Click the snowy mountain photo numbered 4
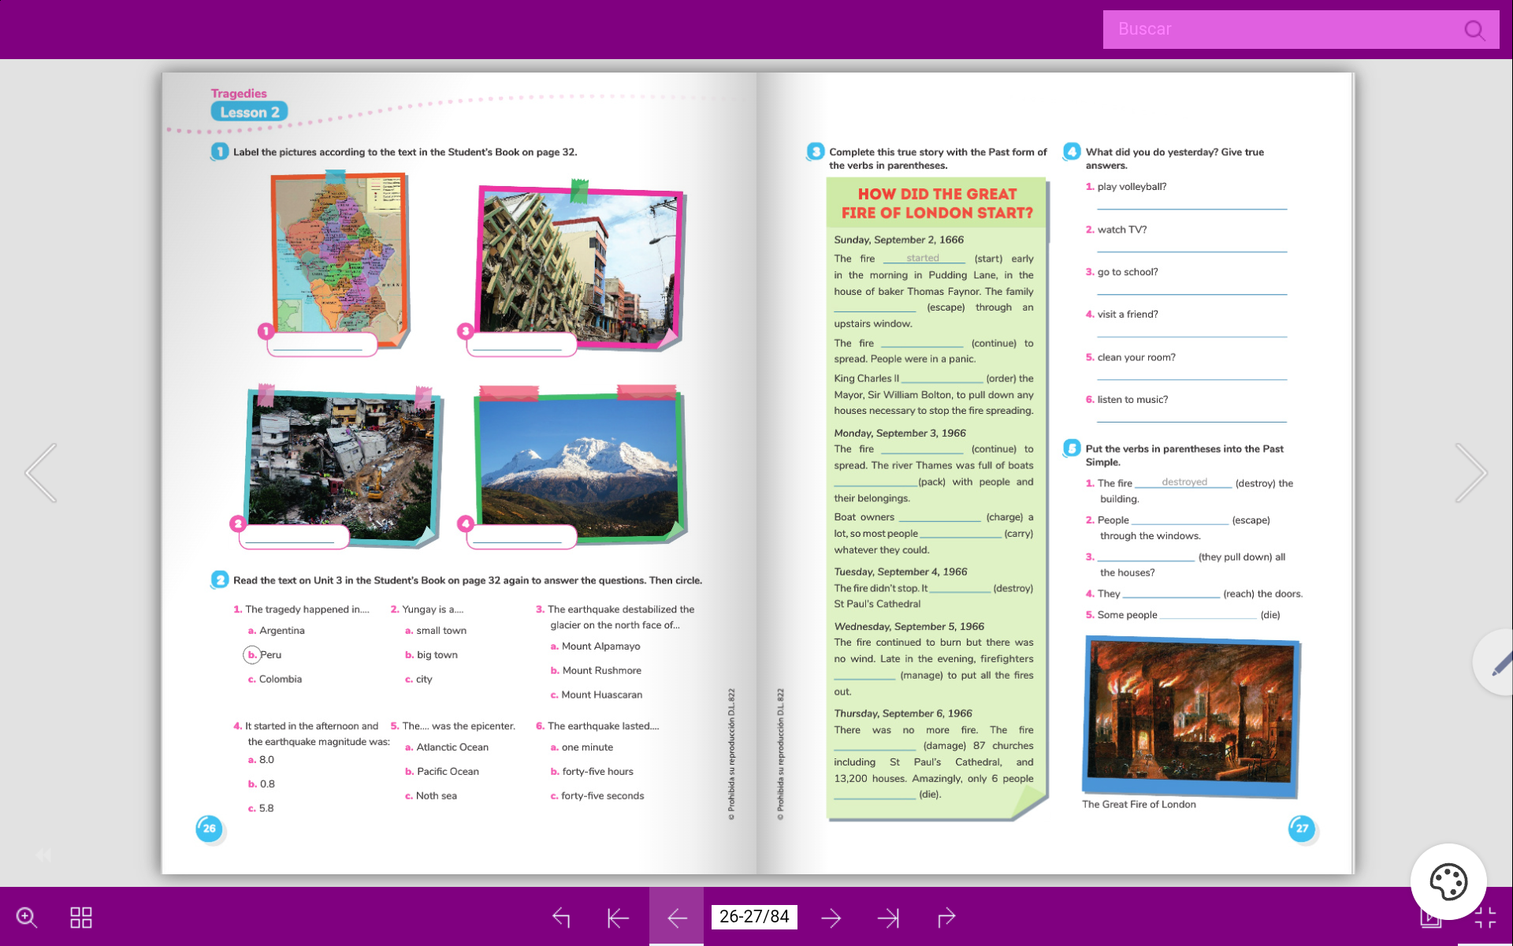The image size is (1513, 946). click(x=579, y=465)
